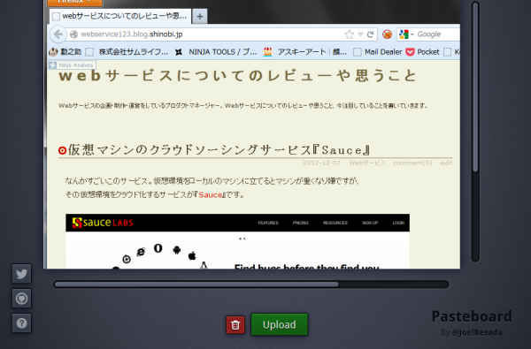Image resolution: width=531 pixels, height=349 pixels.
Task: Click the Sauce Labs logo in the embedded image
Action: tap(103, 223)
